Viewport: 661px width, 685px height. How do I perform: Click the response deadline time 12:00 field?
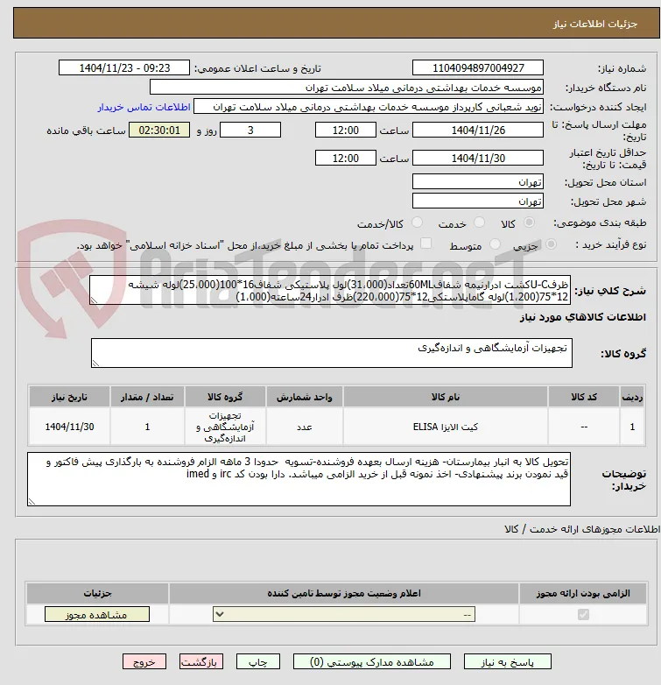(345, 130)
